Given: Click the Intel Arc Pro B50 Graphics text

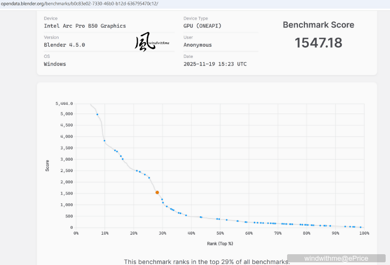Looking at the screenshot, I should [x=84, y=26].
